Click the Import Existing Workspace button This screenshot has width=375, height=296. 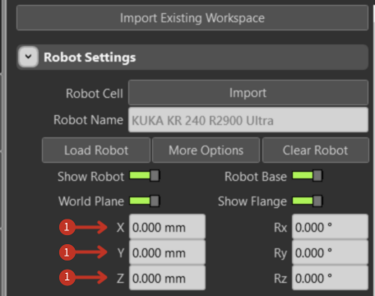192,18
